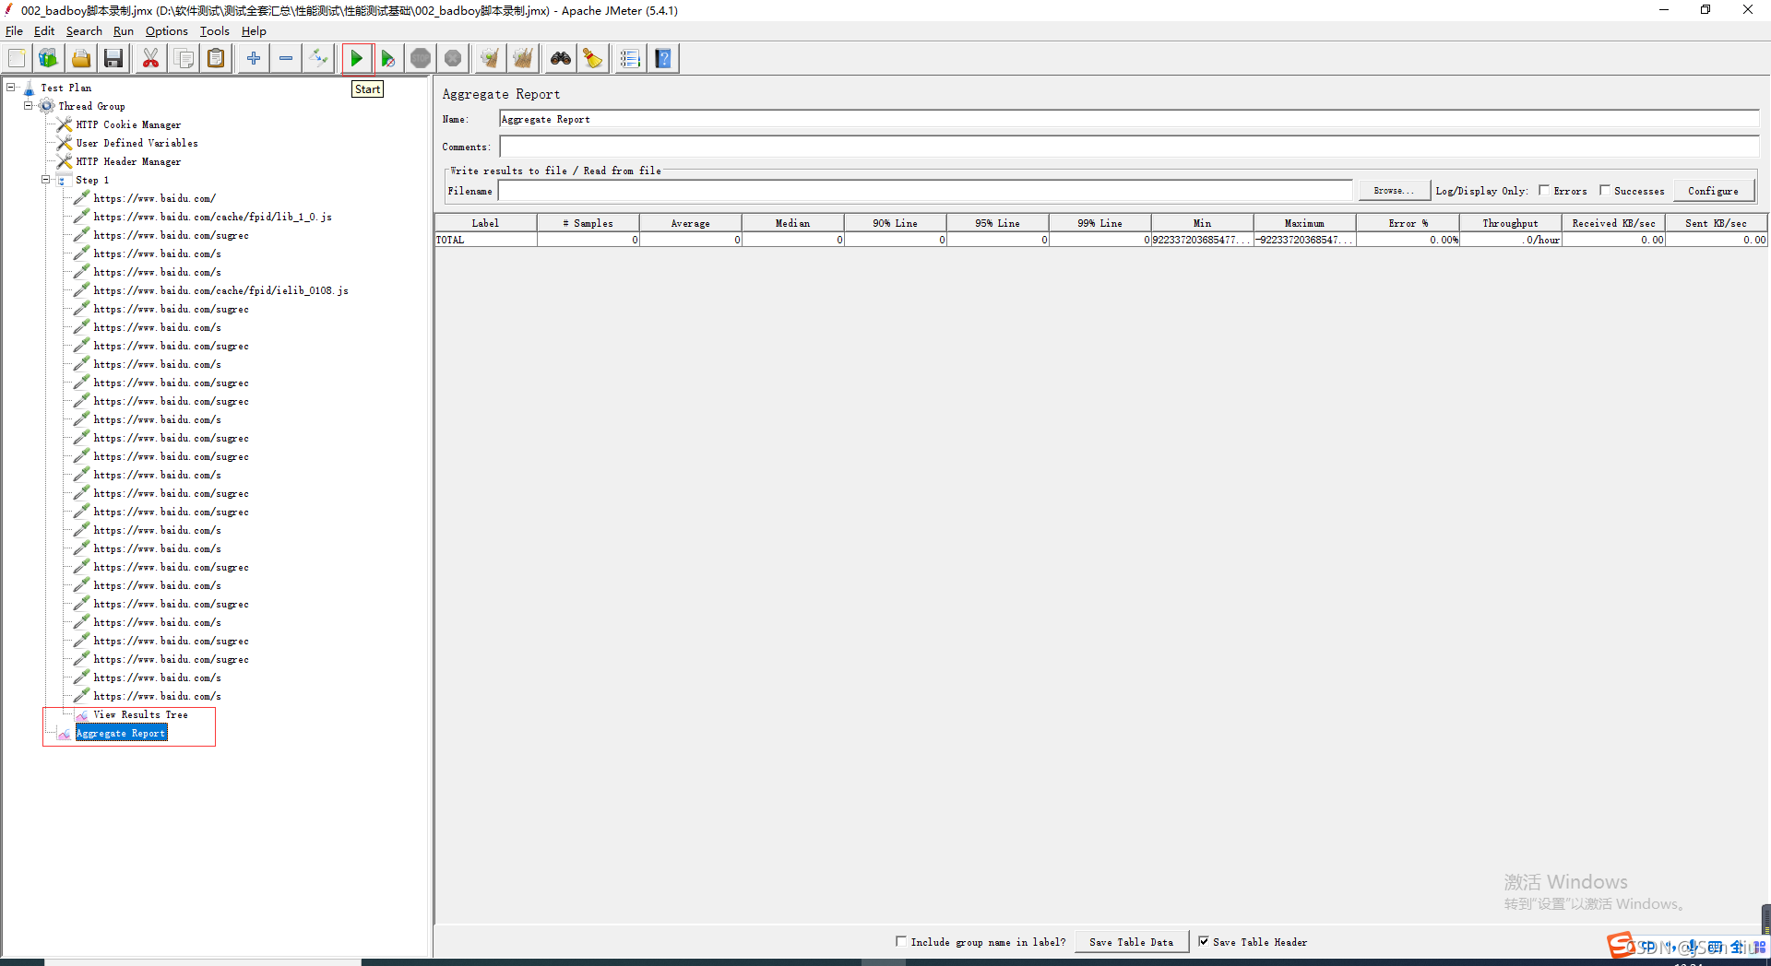
Task: Click Start no pauses icon
Action: 388,59
